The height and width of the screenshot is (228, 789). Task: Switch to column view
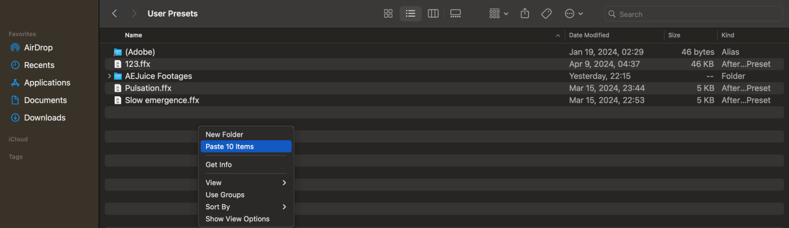[433, 14]
